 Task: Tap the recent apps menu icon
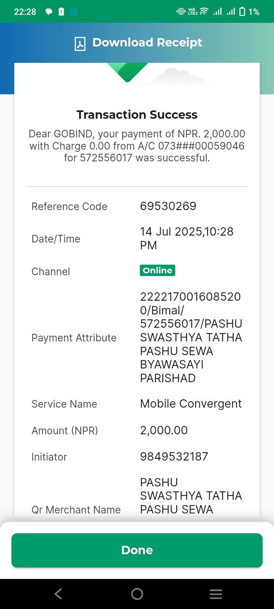point(216,594)
